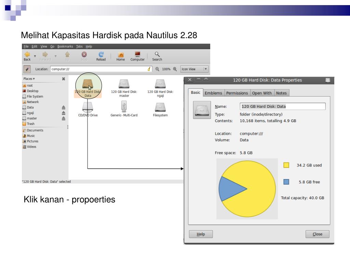The image size is (350, 262).
Task: Click the disk usage pie chart
Action: 247,189
